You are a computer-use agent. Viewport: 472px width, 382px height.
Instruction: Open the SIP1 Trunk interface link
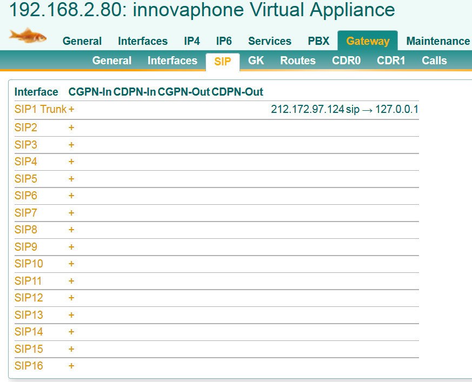tap(40, 110)
